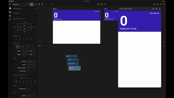This screenshot has width=174, height=98.
Task: Click the plus to add style variant
Action: (35, 8)
